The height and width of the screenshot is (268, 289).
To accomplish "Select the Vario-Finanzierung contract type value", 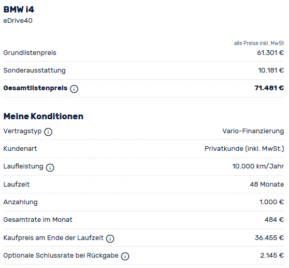I will (253, 131).
